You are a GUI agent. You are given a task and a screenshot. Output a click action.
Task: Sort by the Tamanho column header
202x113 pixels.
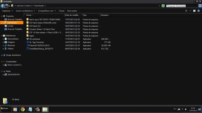(x=106, y=15)
